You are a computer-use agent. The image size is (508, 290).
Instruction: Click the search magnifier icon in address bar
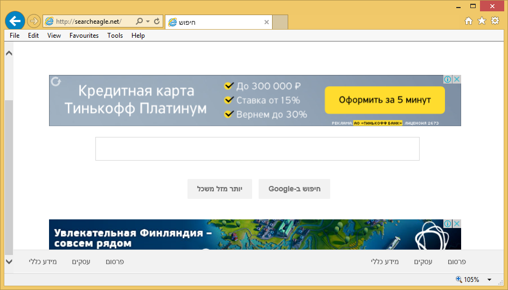[140, 22]
